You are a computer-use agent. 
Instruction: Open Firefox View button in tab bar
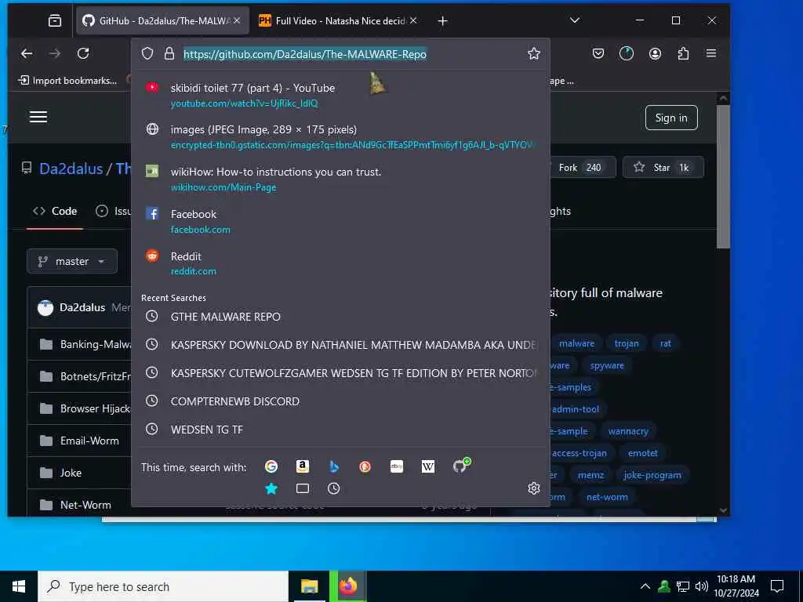tap(55, 20)
